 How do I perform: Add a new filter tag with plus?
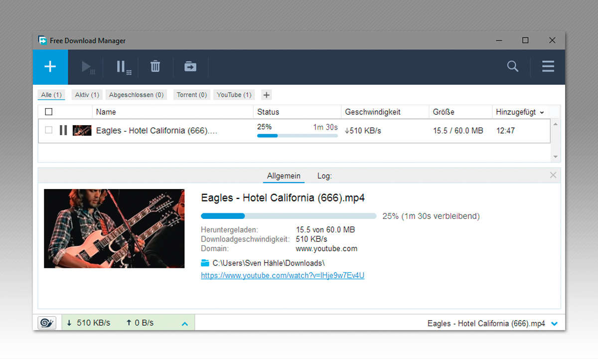pos(266,95)
